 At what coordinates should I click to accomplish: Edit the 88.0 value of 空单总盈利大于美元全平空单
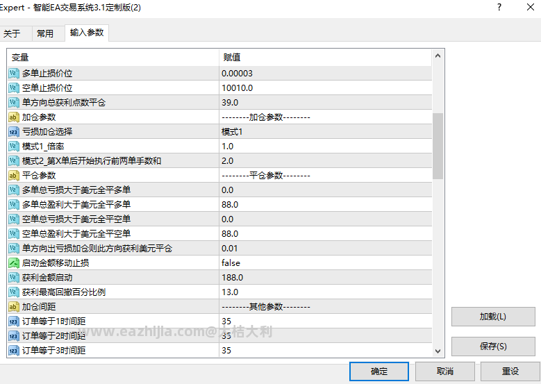[x=325, y=233]
